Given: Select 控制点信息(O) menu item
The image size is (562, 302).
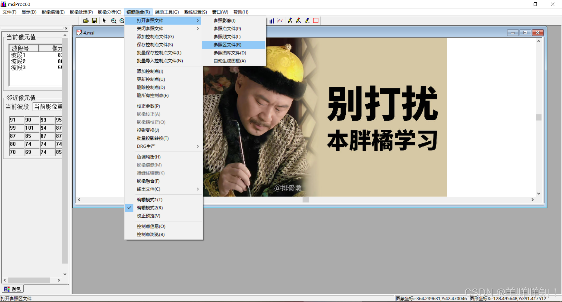Looking at the screenshot, I should (x=163, y=227).
